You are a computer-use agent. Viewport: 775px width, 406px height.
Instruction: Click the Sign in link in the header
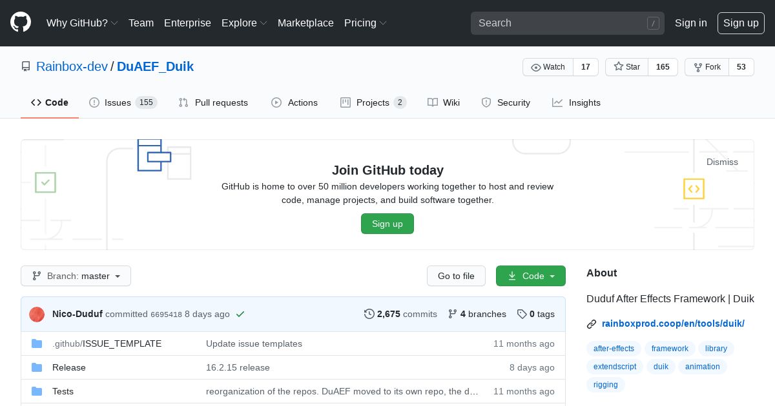[x=690, y=23]
